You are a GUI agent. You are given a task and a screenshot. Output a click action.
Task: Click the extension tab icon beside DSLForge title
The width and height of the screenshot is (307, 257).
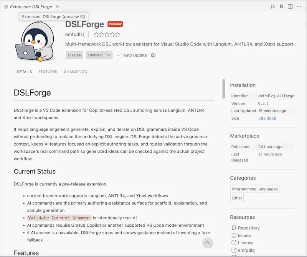6,7
